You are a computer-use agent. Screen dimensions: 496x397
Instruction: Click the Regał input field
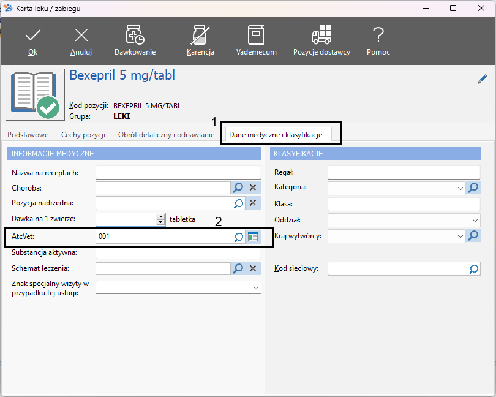pyautogui.click(x=404, y=173)
